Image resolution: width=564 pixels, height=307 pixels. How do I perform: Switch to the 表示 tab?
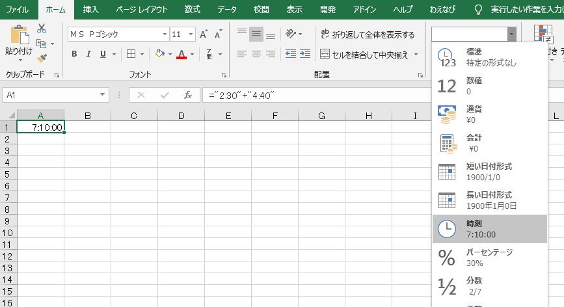[x=294, y=9]
